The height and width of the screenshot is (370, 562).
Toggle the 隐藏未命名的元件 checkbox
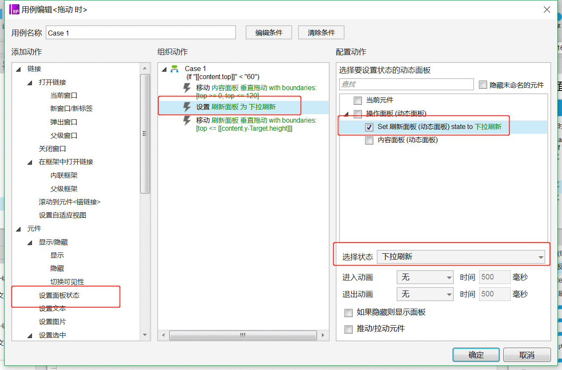click(x=483, y=85)
